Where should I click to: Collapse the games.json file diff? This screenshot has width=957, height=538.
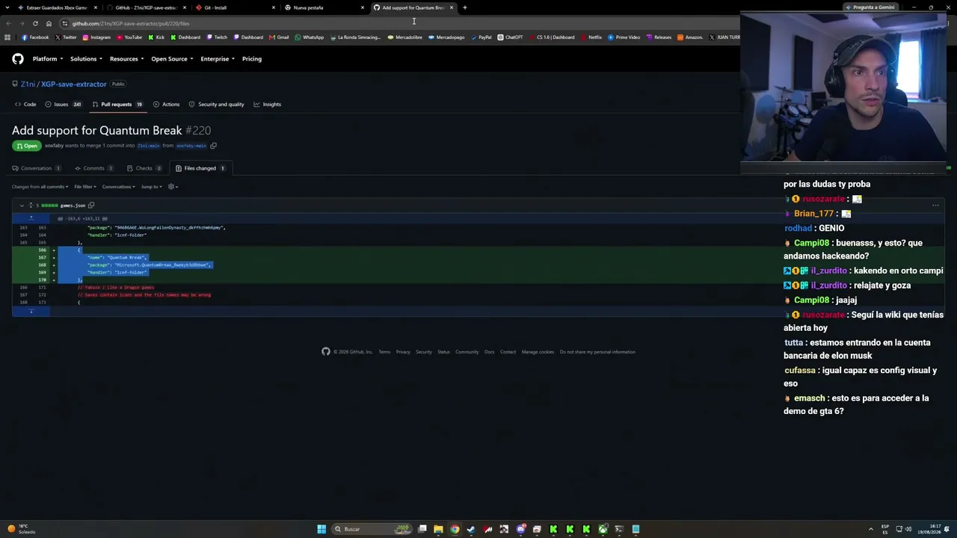[x=22, y=205]
